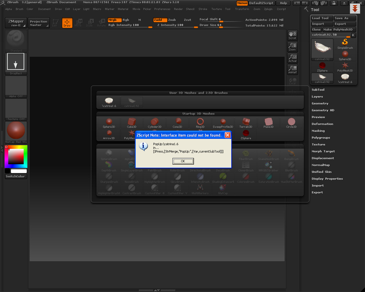Screen dimensions: 365x292
Task: Open the Transform menu
Action: (x=242, y=9)
